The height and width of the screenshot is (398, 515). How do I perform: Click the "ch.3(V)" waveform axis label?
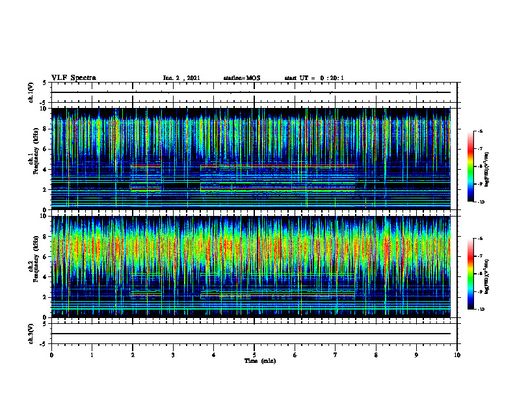(31, 334)
